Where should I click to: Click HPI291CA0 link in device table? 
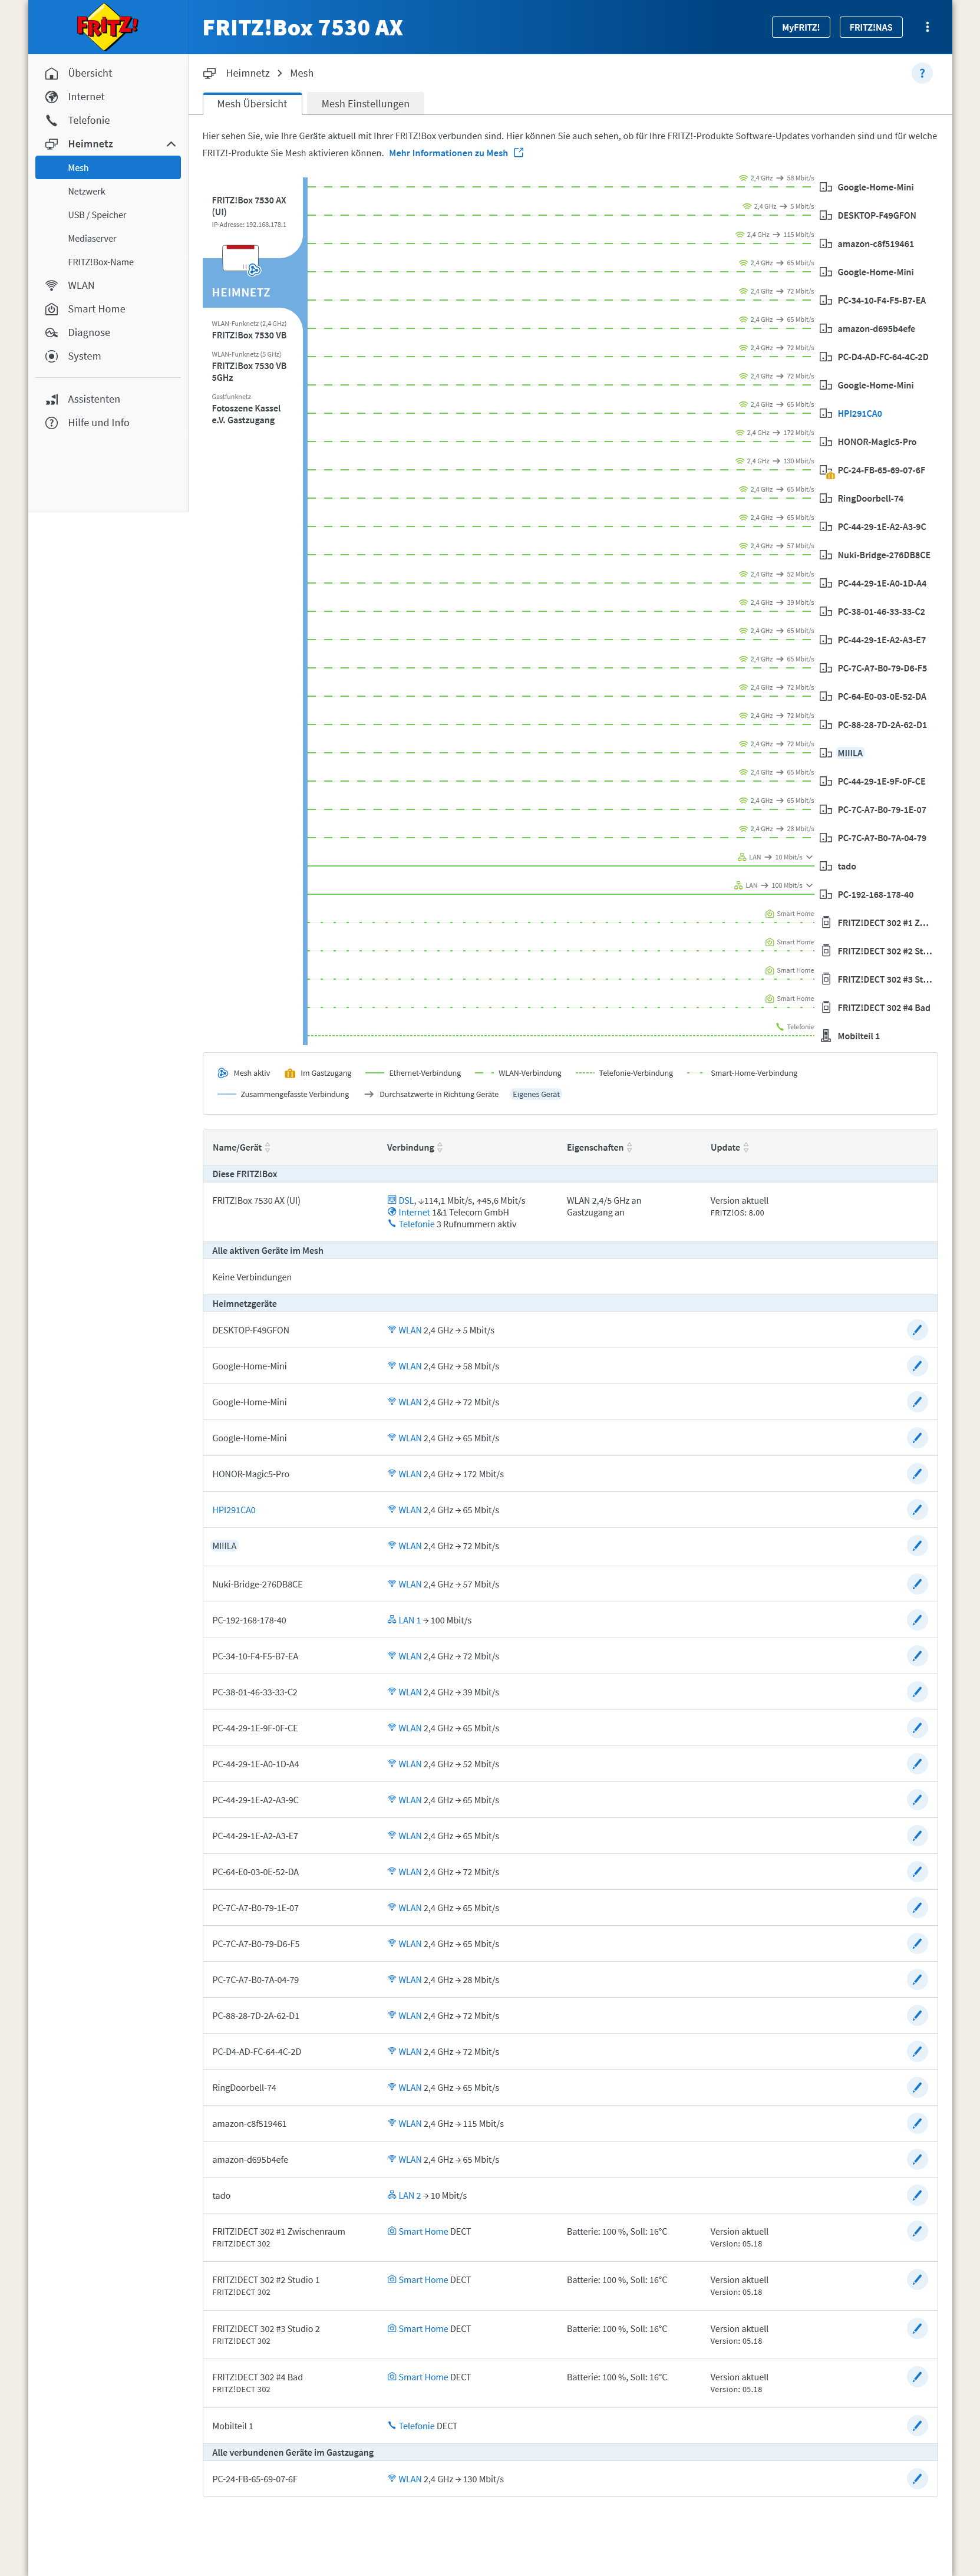click(234, 1510)
